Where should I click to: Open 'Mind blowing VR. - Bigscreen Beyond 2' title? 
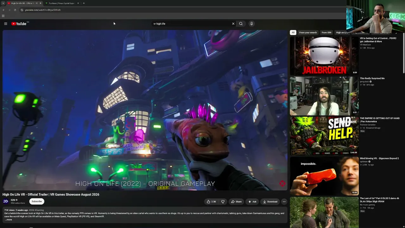click(379, 158)
